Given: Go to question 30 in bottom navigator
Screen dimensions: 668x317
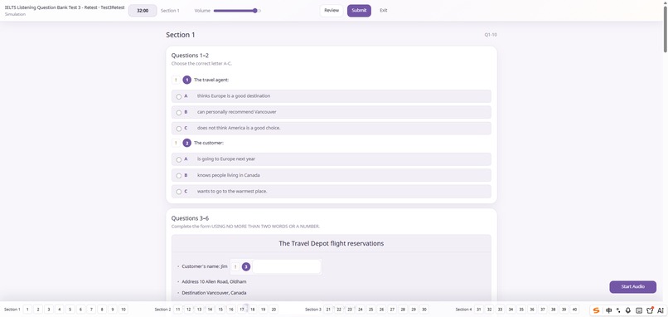Looking at the screenshot, I should click(424, 310).
